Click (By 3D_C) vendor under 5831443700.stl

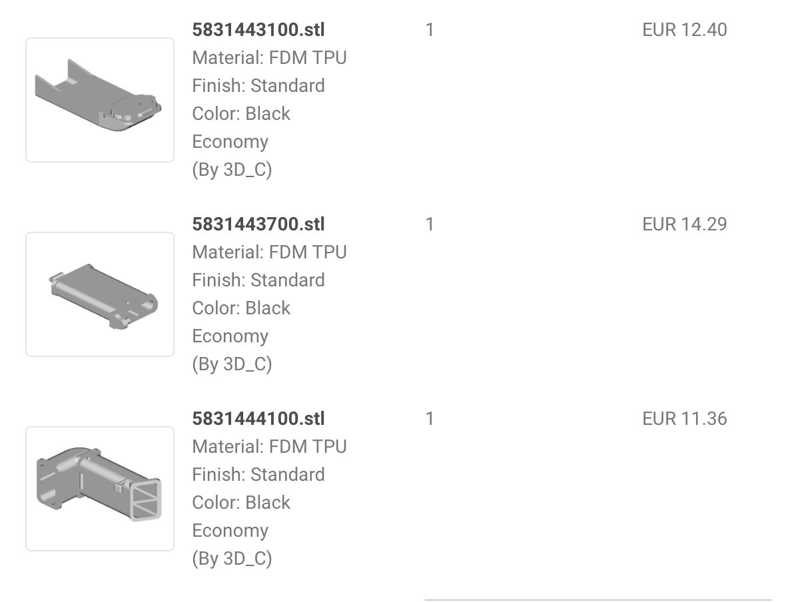tap(232, 364)
